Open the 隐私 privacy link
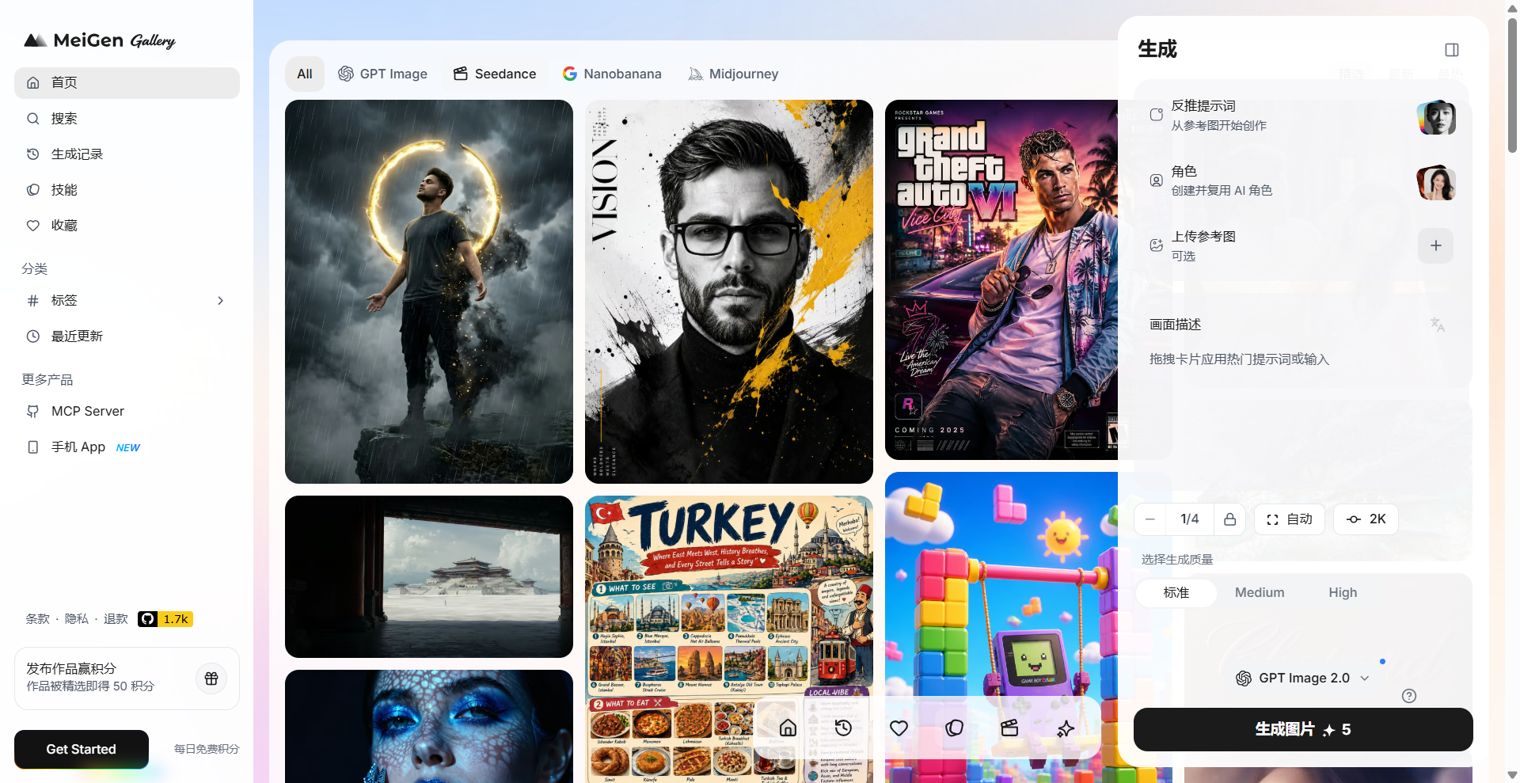 pyautogui.click(x=77, y=619)
